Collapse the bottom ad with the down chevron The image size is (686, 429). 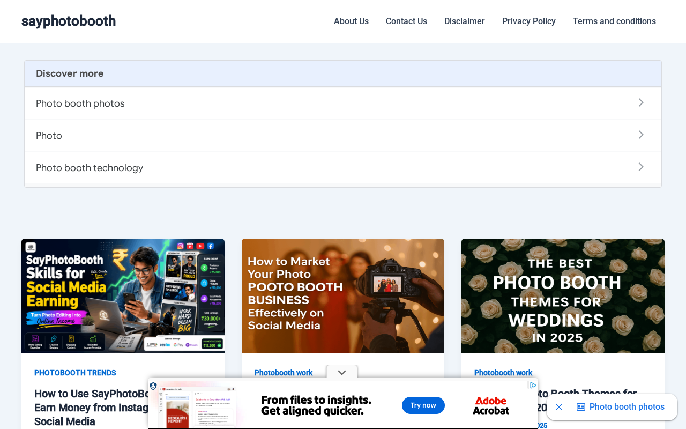tap(342, 373)
